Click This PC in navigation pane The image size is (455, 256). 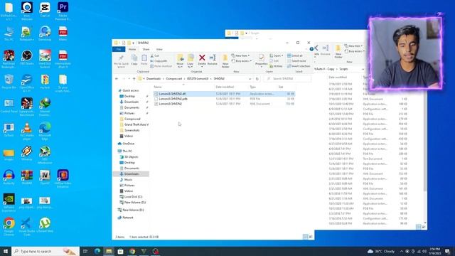127,151
